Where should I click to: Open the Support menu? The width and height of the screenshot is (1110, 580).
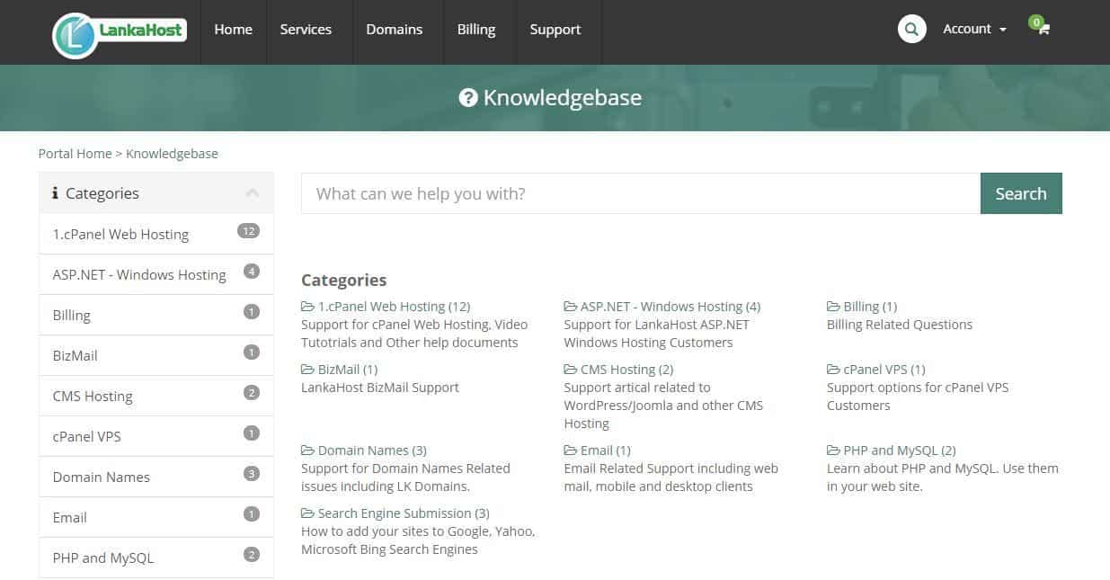555,30
